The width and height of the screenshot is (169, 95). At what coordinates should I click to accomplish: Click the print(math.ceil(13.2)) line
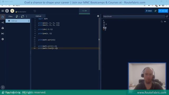coord(48,46)
